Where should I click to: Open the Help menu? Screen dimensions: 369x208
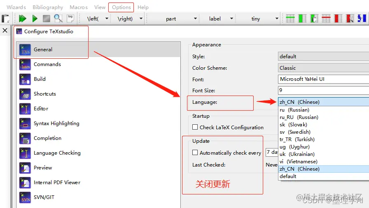click(x=143, y=7)
